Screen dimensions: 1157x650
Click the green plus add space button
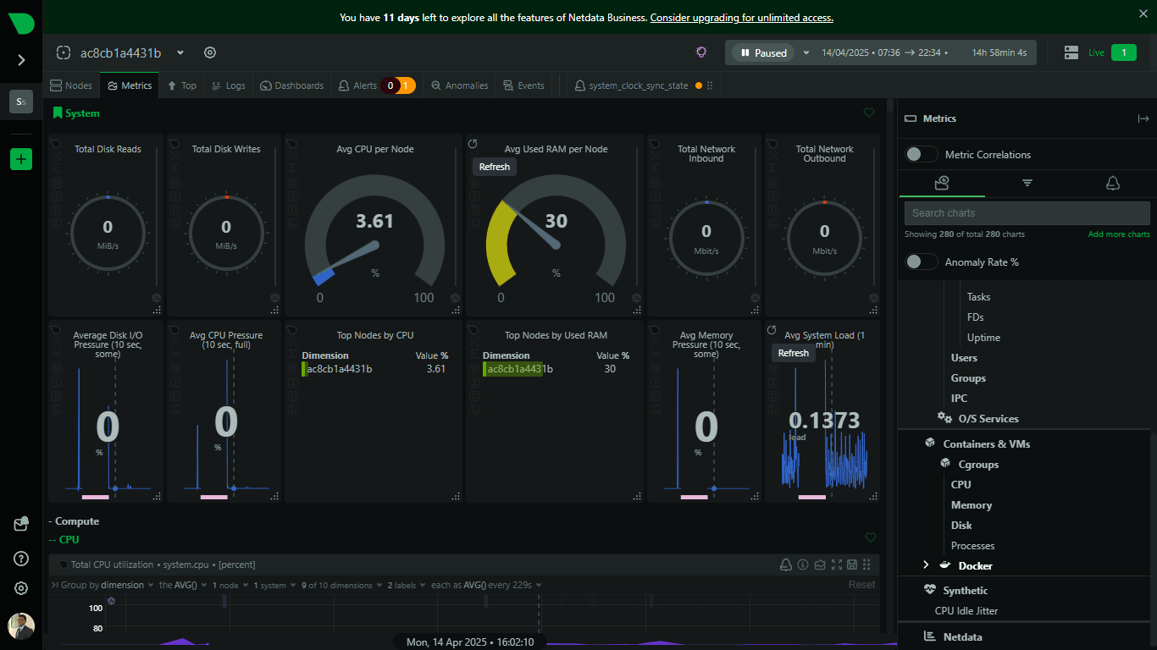click(21, 159)
